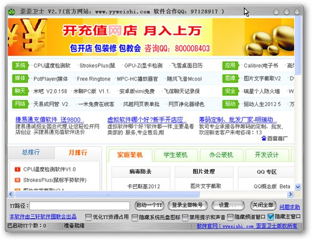The height and width of the screenshot is (240, 312).
Task: Click 关闭全部 button
Action: 263,205
